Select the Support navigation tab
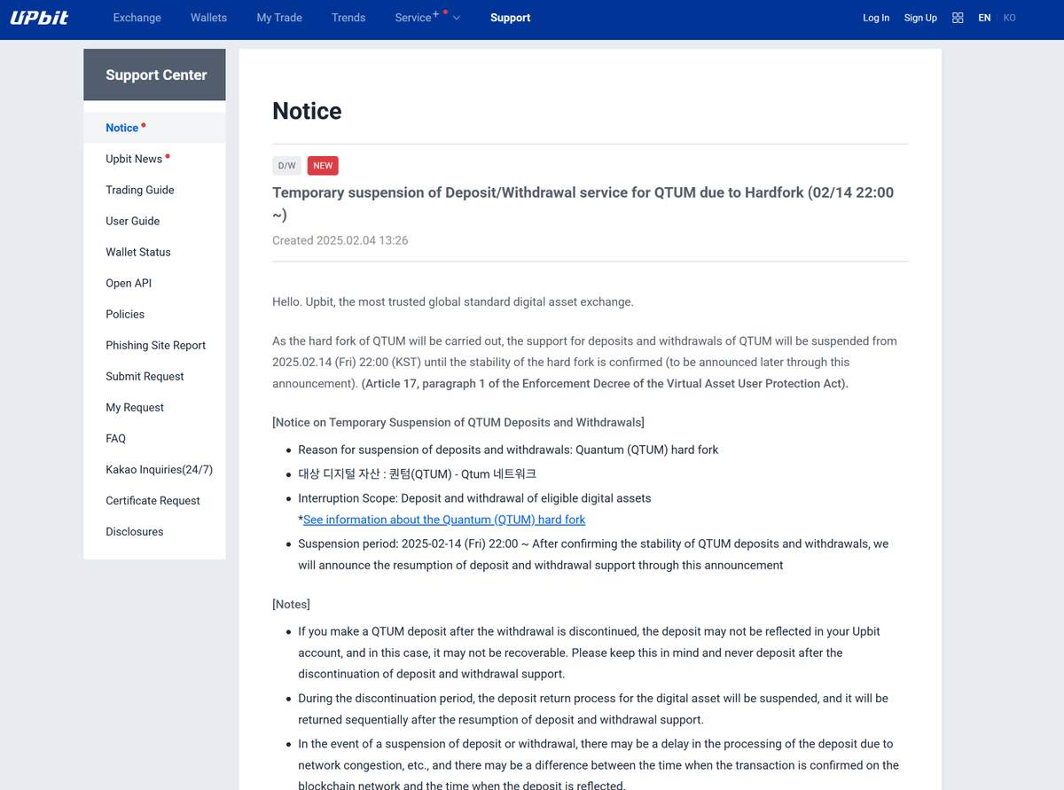This screenshot has width=1064, height=790. pyautogui.click(x=511, y=18)
